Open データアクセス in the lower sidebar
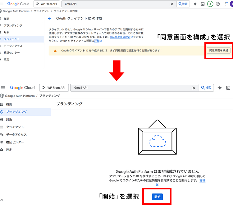233x208 pixels. tap(16, 135)
